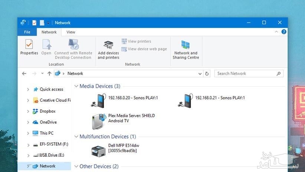Collapse the Other Devices group

[x=76, y=166]
